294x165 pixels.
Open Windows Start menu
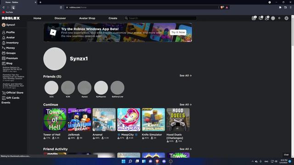(x=124, y=161)
